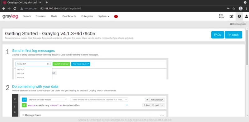Click the query help lightbulb icon

[x=127, y=105]
